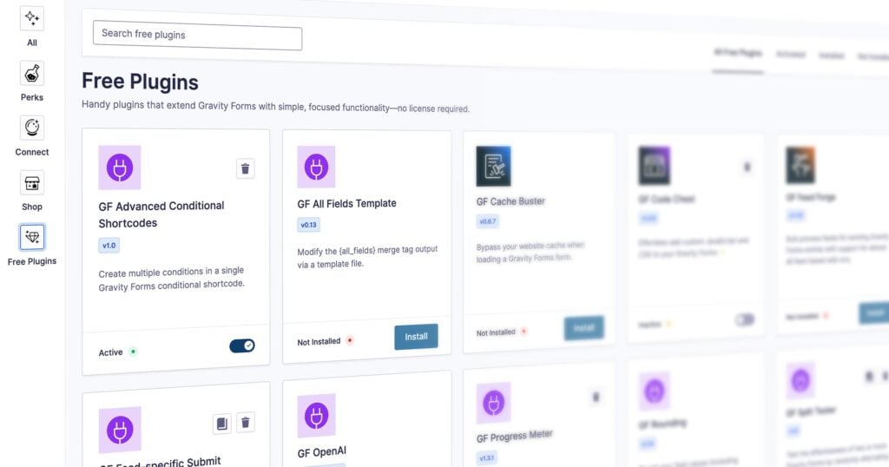Select the Free Plugins sidebar icon
Screen dimensions: 889x467
pos(32,238)
